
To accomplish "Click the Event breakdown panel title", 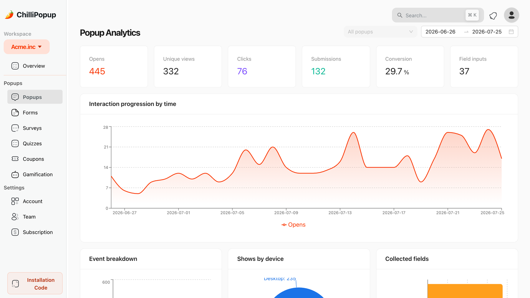I will (113, 259).
